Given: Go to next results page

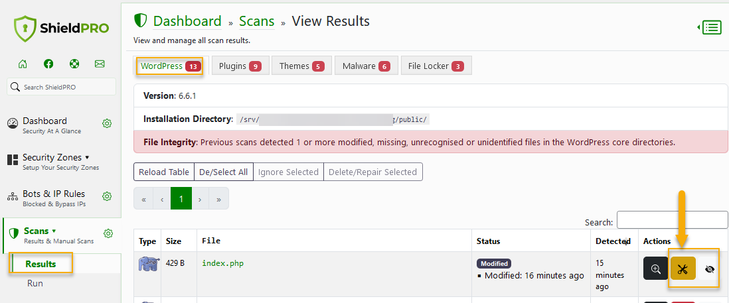Looking at the screenshot, I should tap(200, 199).
